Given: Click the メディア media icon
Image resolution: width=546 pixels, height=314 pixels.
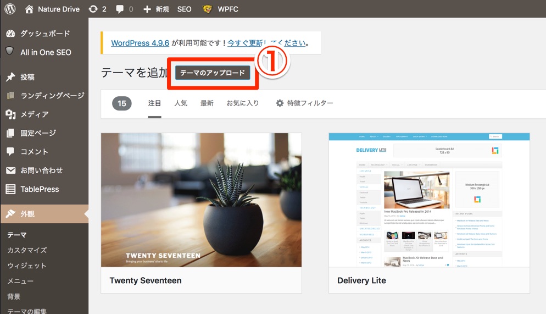Looking at the screenshot, I should pos(10,114).
